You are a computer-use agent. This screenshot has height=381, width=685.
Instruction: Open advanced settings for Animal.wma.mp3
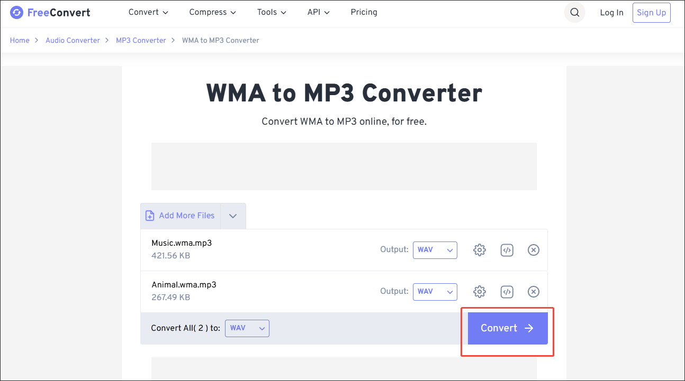coord(480,291)
